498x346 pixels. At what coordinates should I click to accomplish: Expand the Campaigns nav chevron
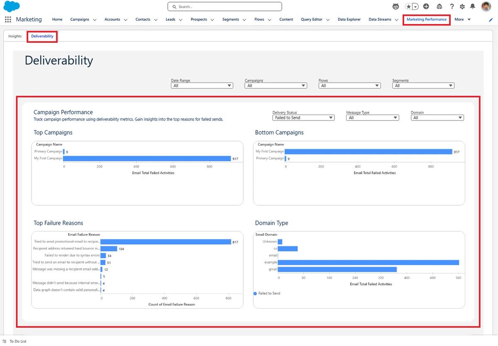click(x=95, y=20)
